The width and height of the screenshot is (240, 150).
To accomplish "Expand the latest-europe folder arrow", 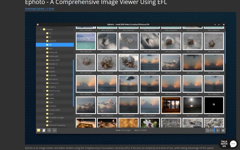I will (44, 91).
